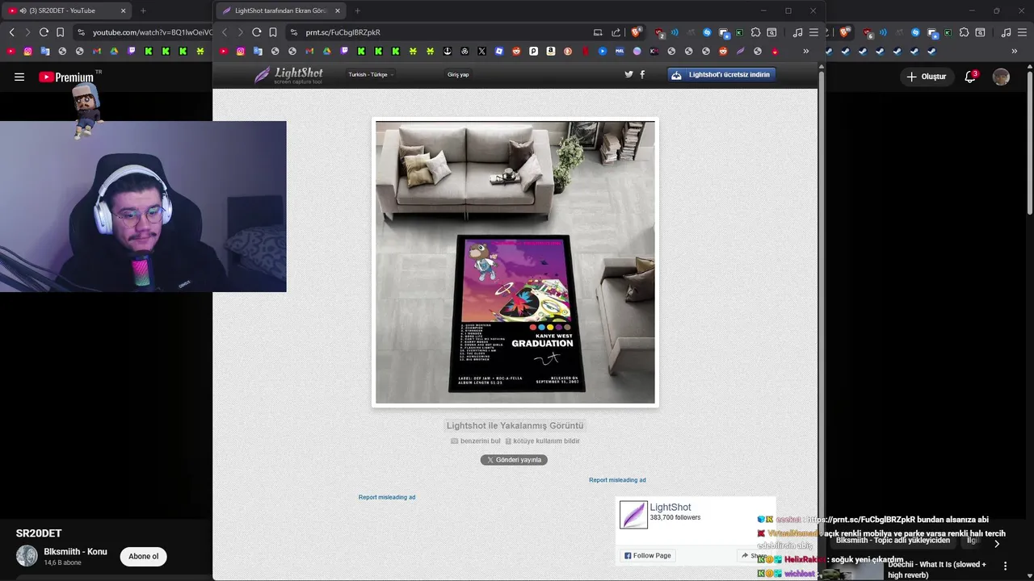The height and width of the screenshot is (581, 1034).
Task: Close the SR20DET - YouTube tab
Action: pos(123,10)
